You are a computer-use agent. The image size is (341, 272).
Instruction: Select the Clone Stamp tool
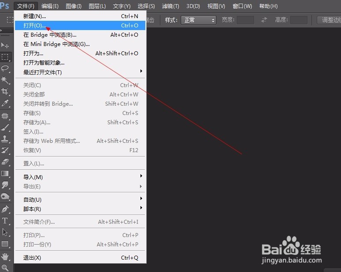coord(5,139)
